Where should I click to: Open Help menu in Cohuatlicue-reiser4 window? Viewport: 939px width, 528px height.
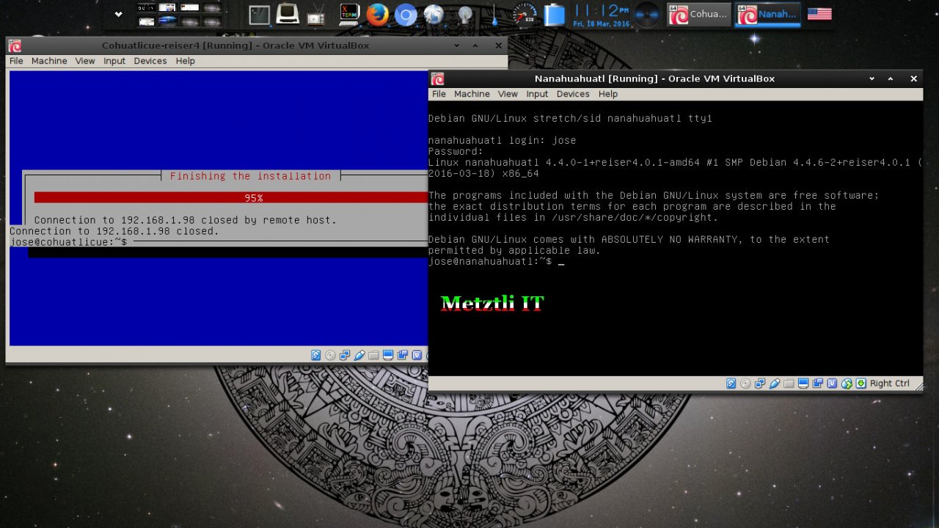(x=186, y=61)
